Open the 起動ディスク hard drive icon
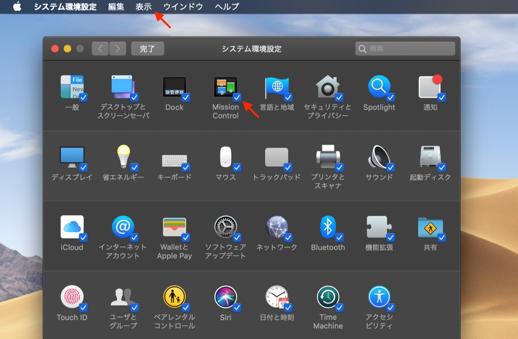The image size is (518, 339). (430, 157)
